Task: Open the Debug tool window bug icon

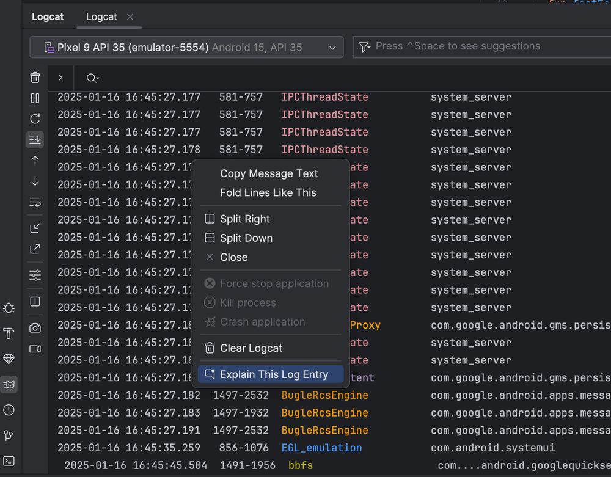Action: click(9, 308)
